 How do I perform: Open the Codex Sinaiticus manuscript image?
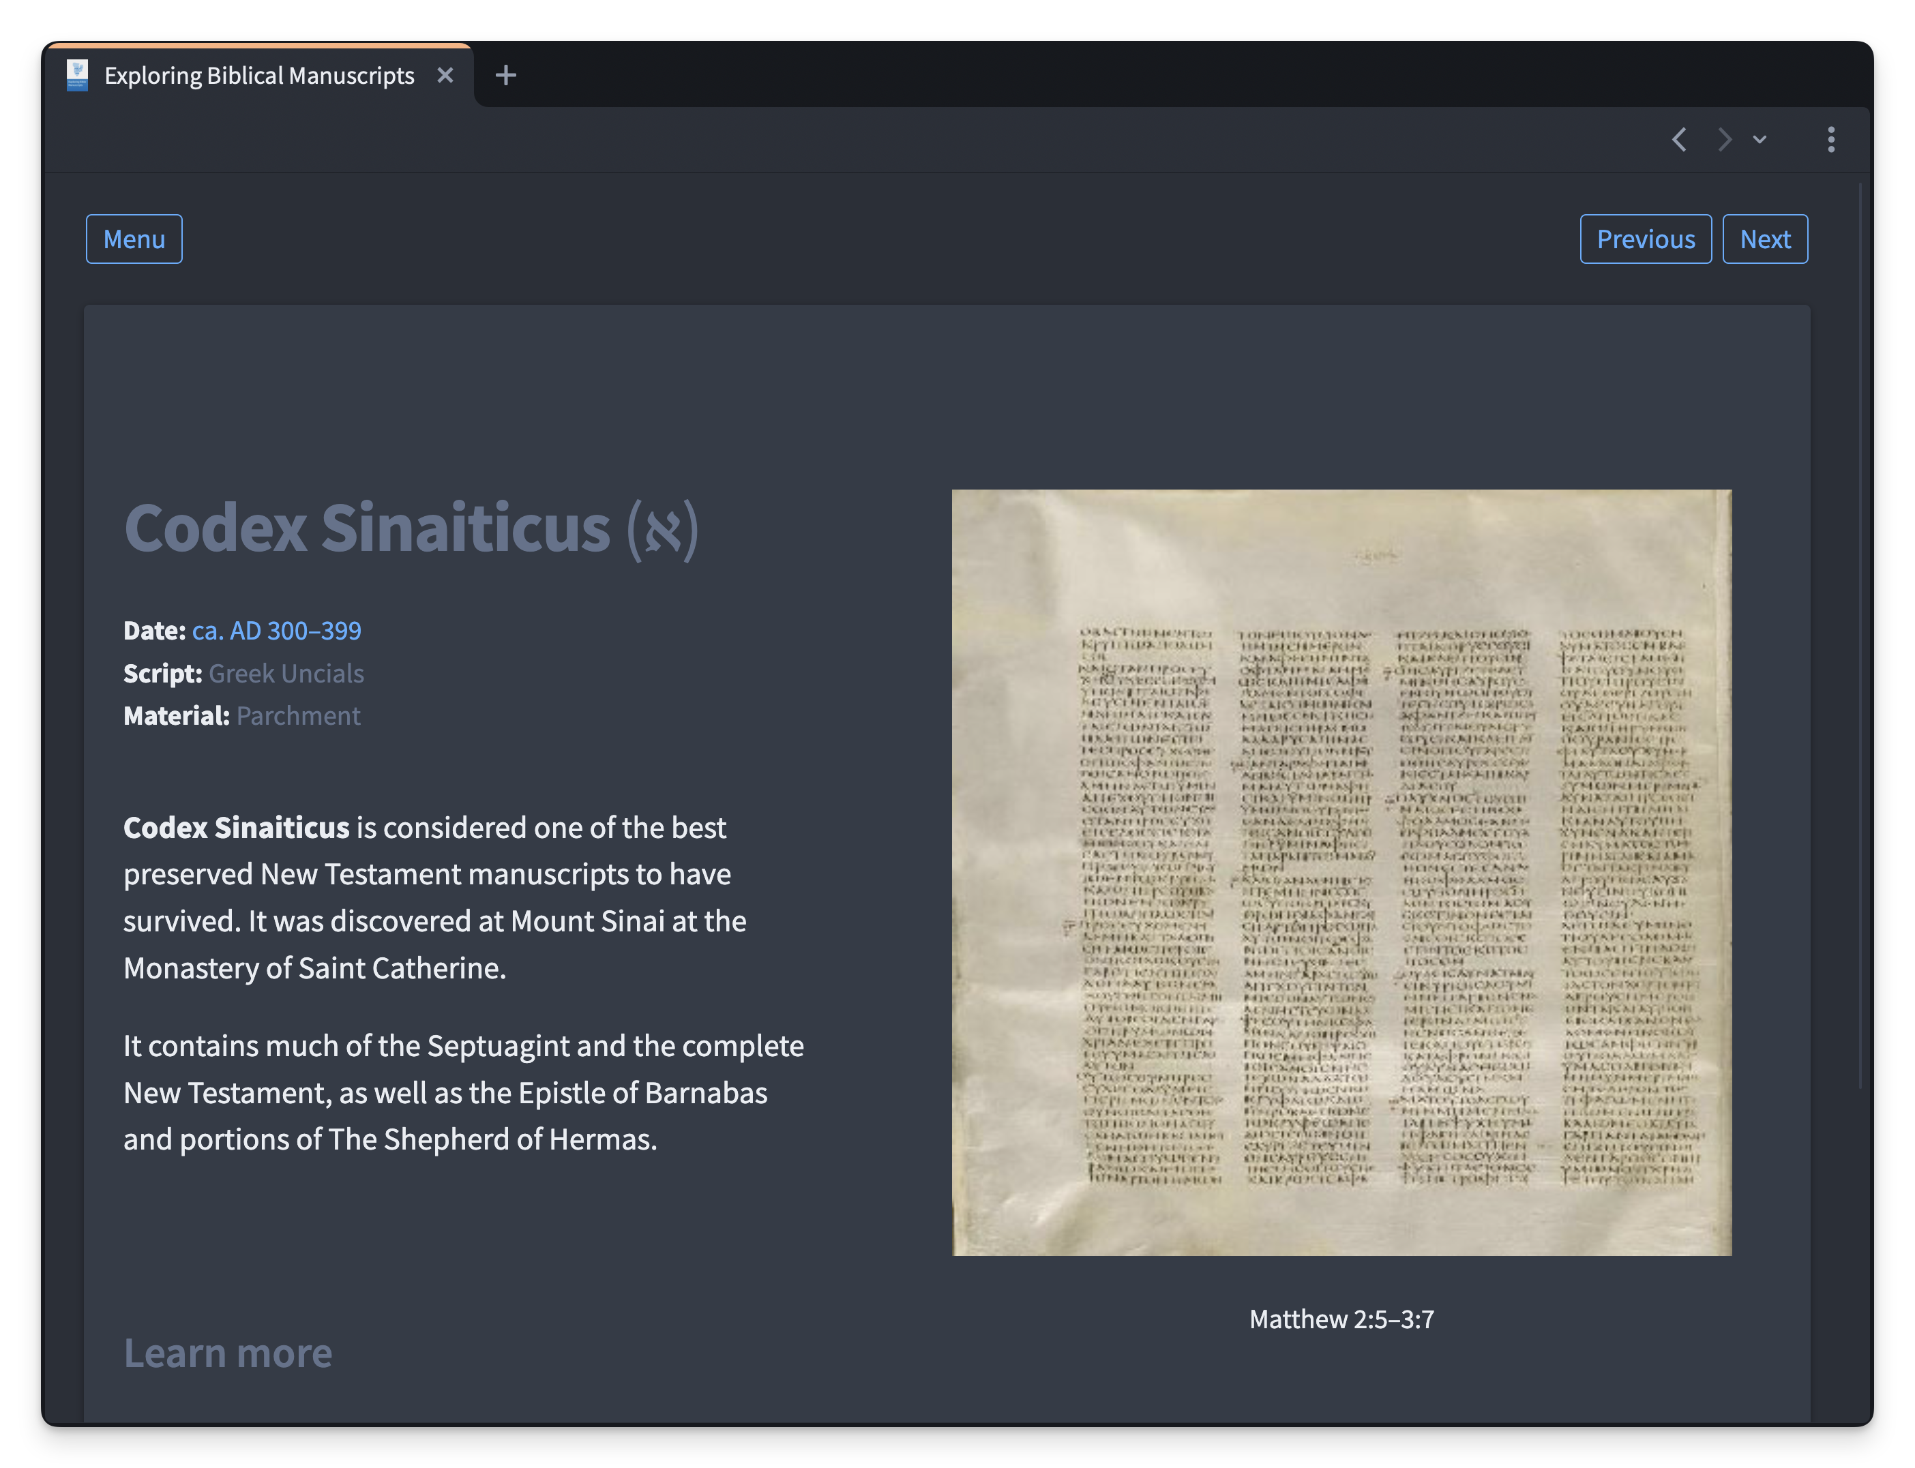pyautogui.click(x=1341, y=872)
